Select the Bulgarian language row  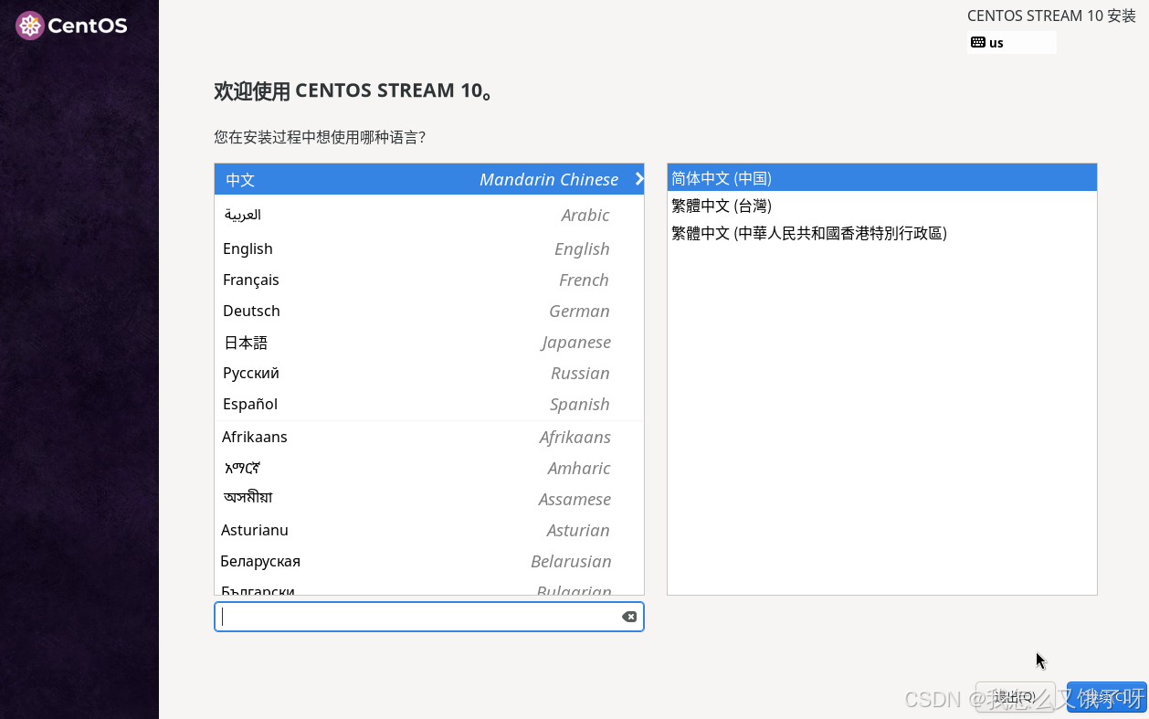click(x=429, y=587)
